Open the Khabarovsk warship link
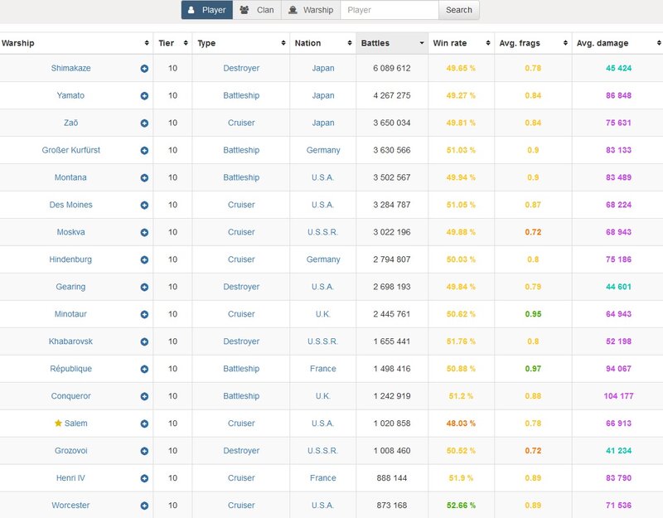The height and width of the screenshot is (518, 663). point(70,341)
